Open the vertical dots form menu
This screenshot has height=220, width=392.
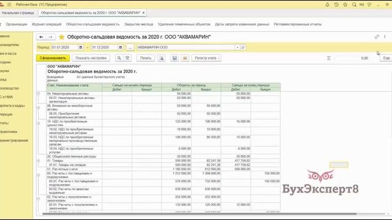tap(385, 37)
